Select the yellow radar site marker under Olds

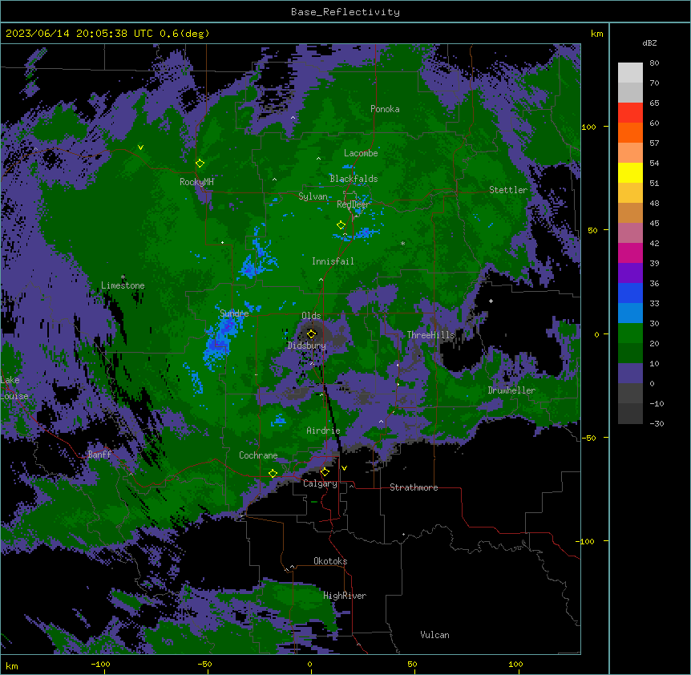coord(312,334)
